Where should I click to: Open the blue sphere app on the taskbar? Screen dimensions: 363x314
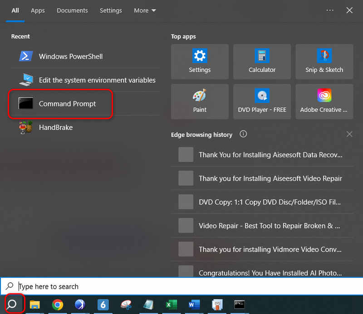[x=80, y=304]
